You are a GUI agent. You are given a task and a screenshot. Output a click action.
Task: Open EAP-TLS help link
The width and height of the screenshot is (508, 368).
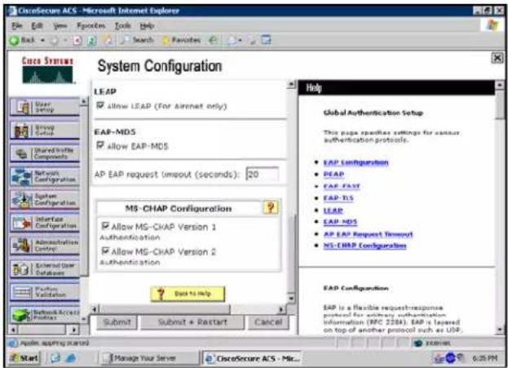pyautogui.click(x=338, y=198)
